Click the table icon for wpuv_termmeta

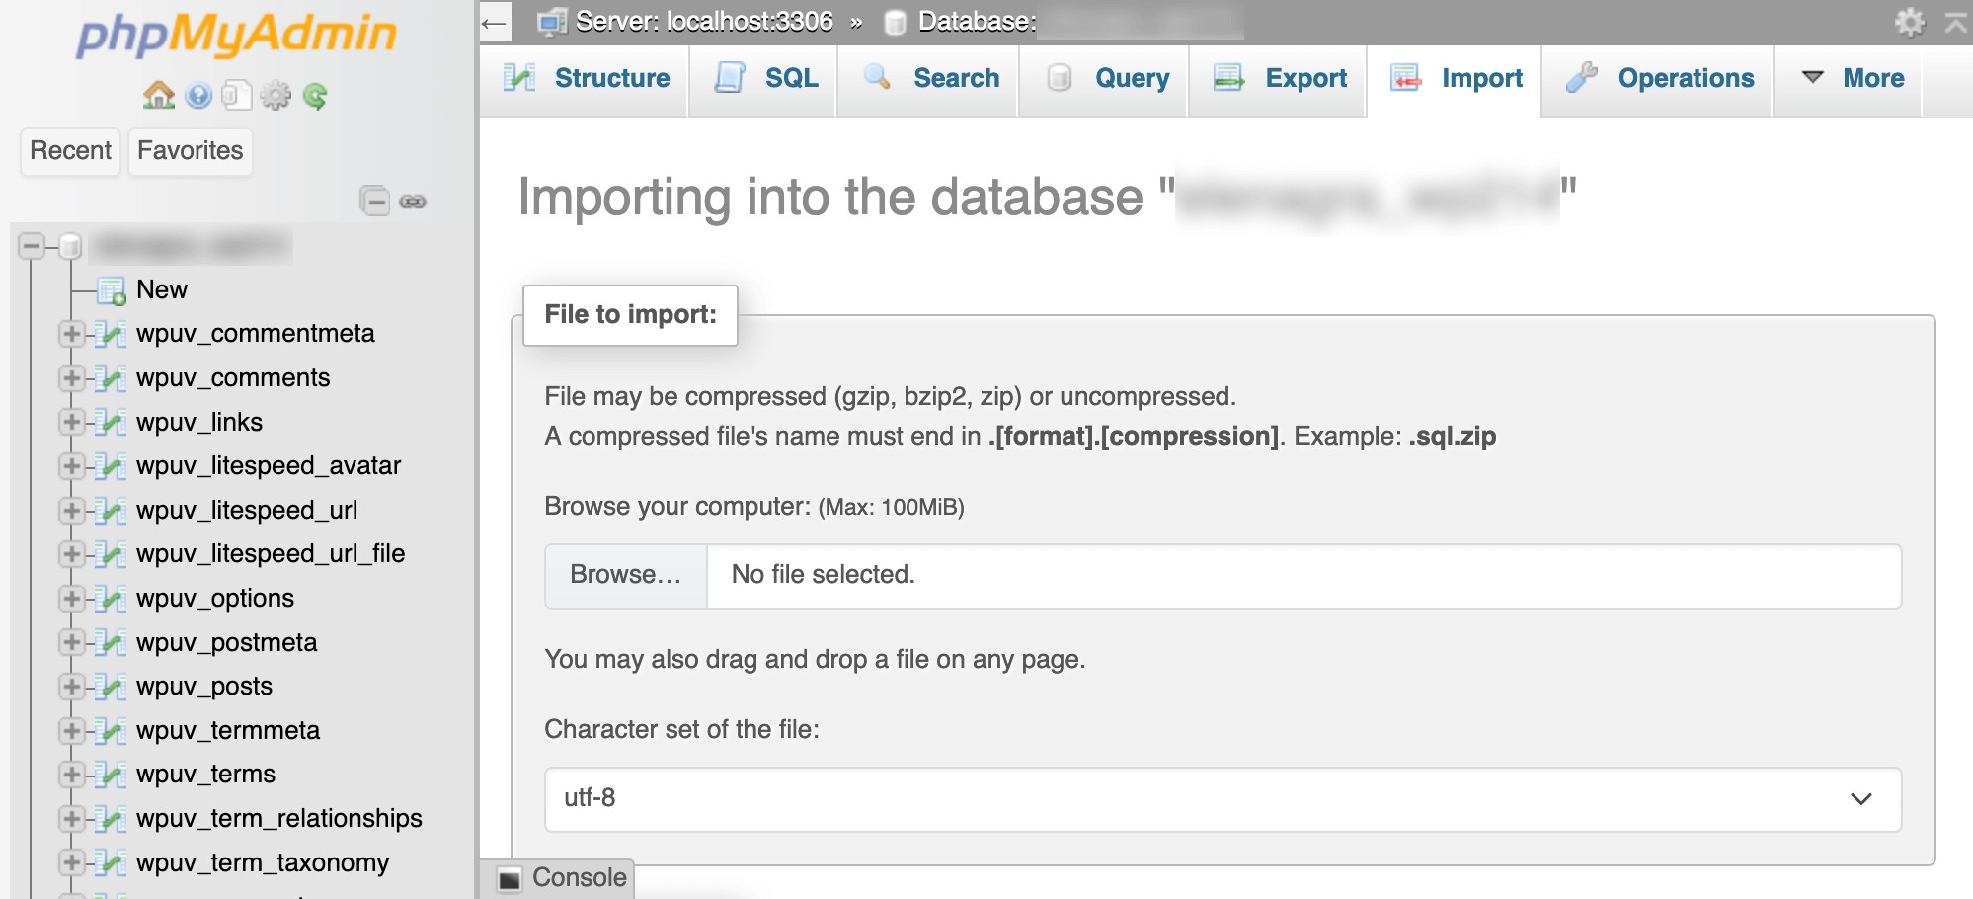click(111, 731)
